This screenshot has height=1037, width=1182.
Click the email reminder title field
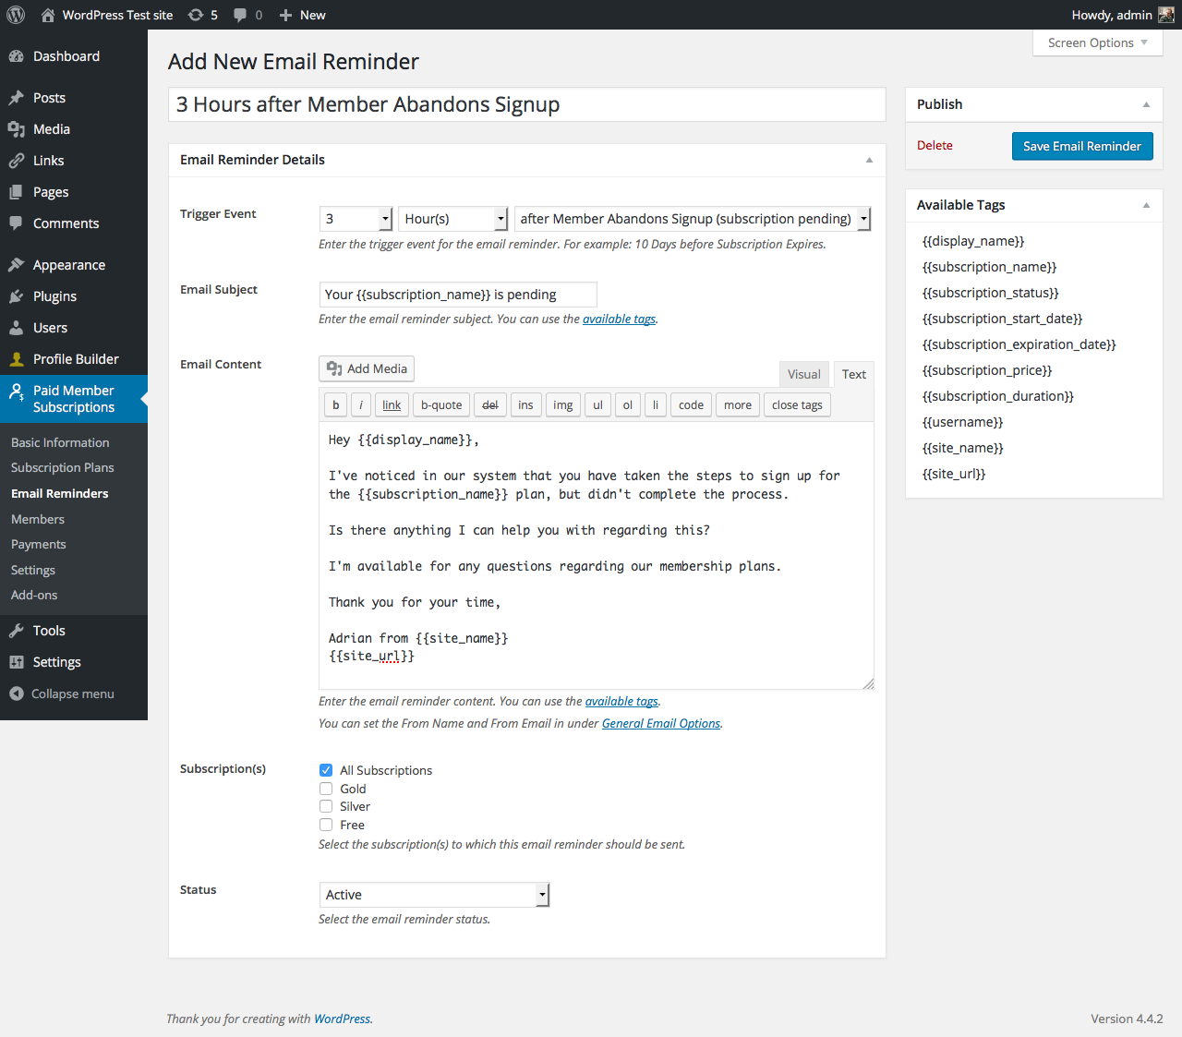click(527, 104)
